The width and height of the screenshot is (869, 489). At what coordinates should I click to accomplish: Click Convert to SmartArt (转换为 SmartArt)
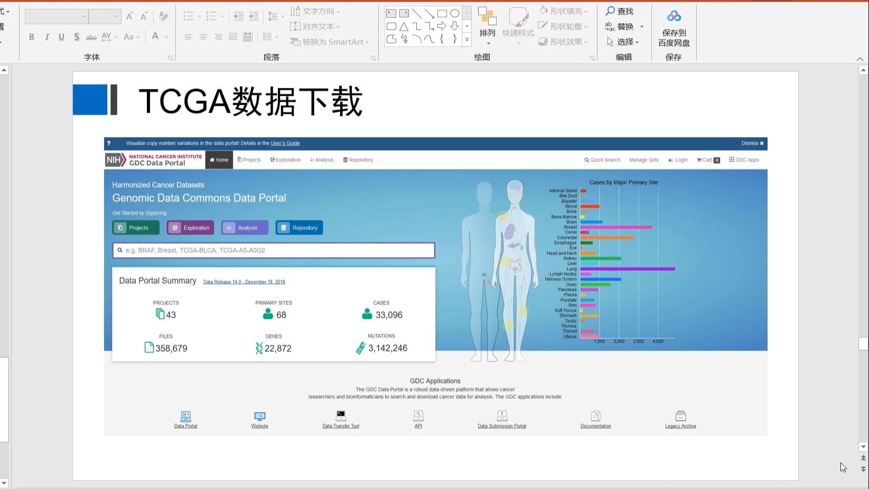coord(330,42)
